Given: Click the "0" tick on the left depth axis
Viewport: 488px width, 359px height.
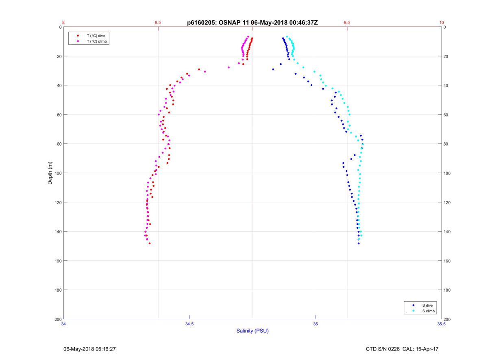Looking at the screenshot, I should coord(60,27).
